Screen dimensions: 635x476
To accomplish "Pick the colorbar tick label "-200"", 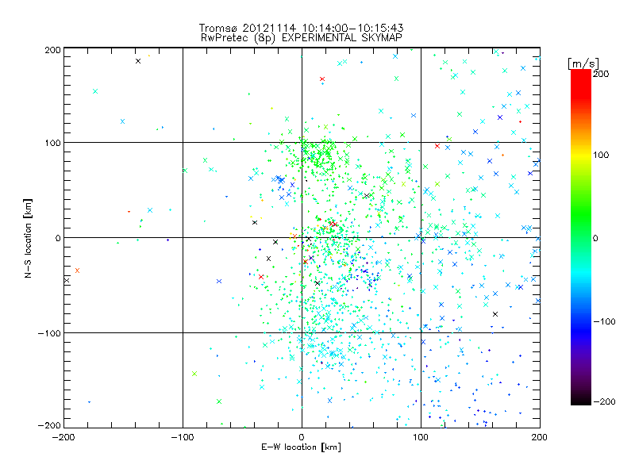I will [x=604, y=402].
